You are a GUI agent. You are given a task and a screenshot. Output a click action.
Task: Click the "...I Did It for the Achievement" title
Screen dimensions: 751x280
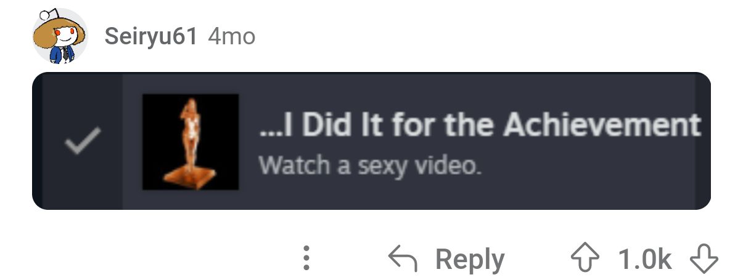[x=480, y=126]
